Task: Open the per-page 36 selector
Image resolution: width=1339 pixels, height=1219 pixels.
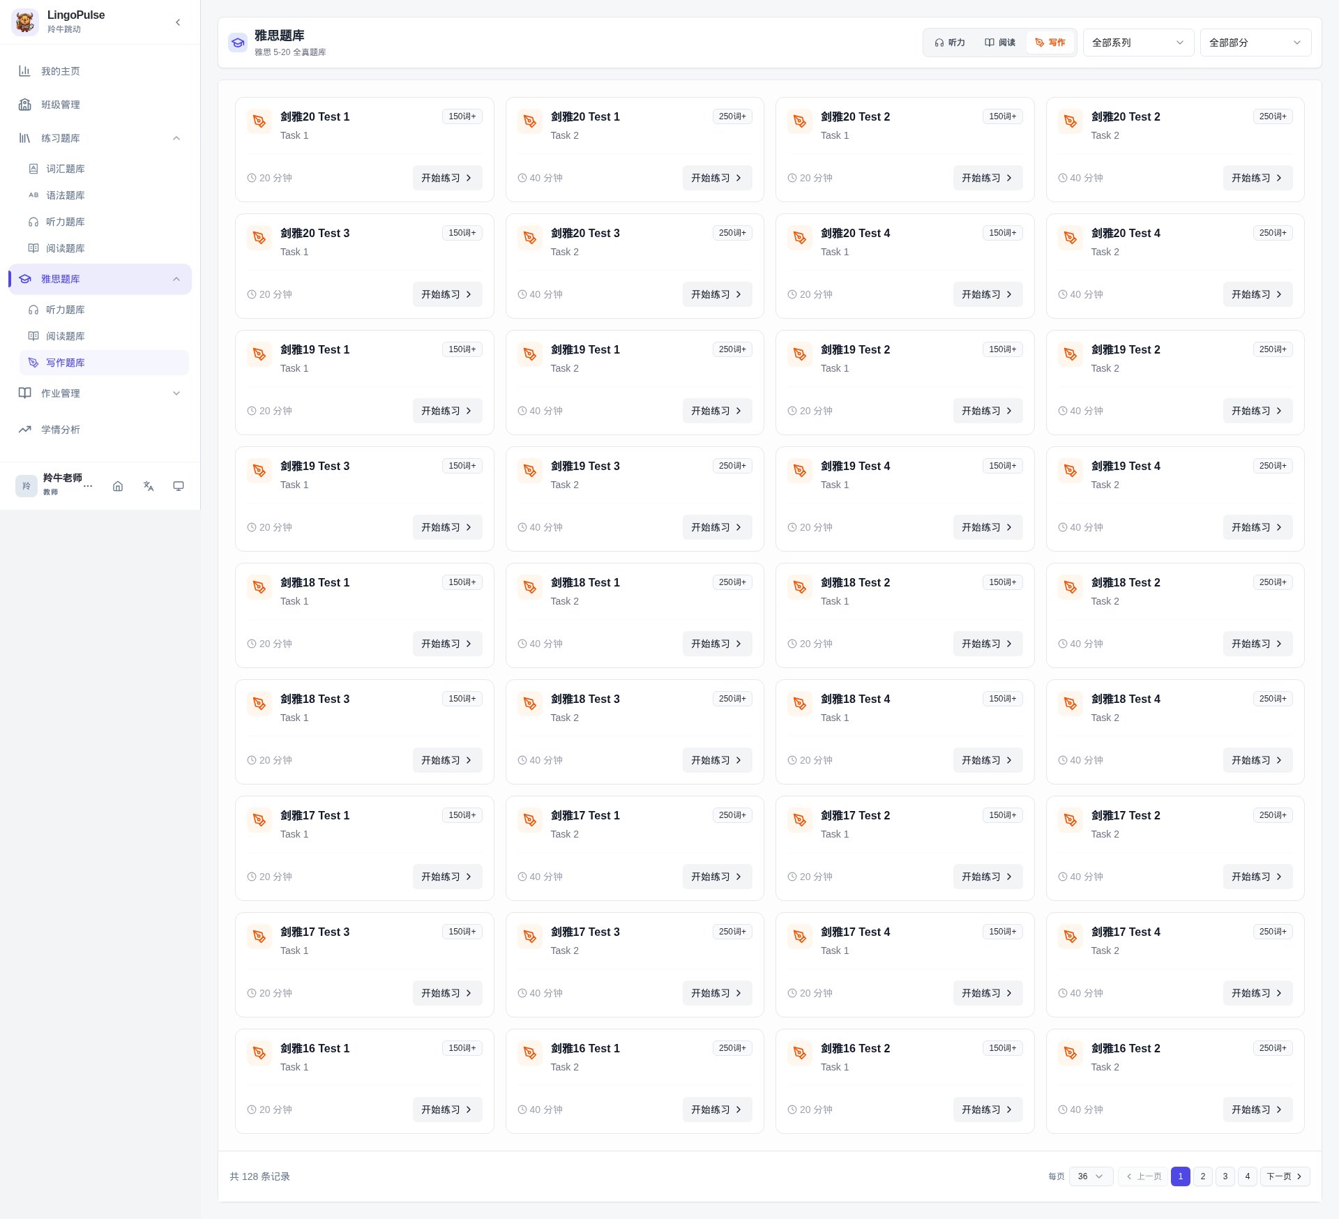Action: click(1091, 1176)
